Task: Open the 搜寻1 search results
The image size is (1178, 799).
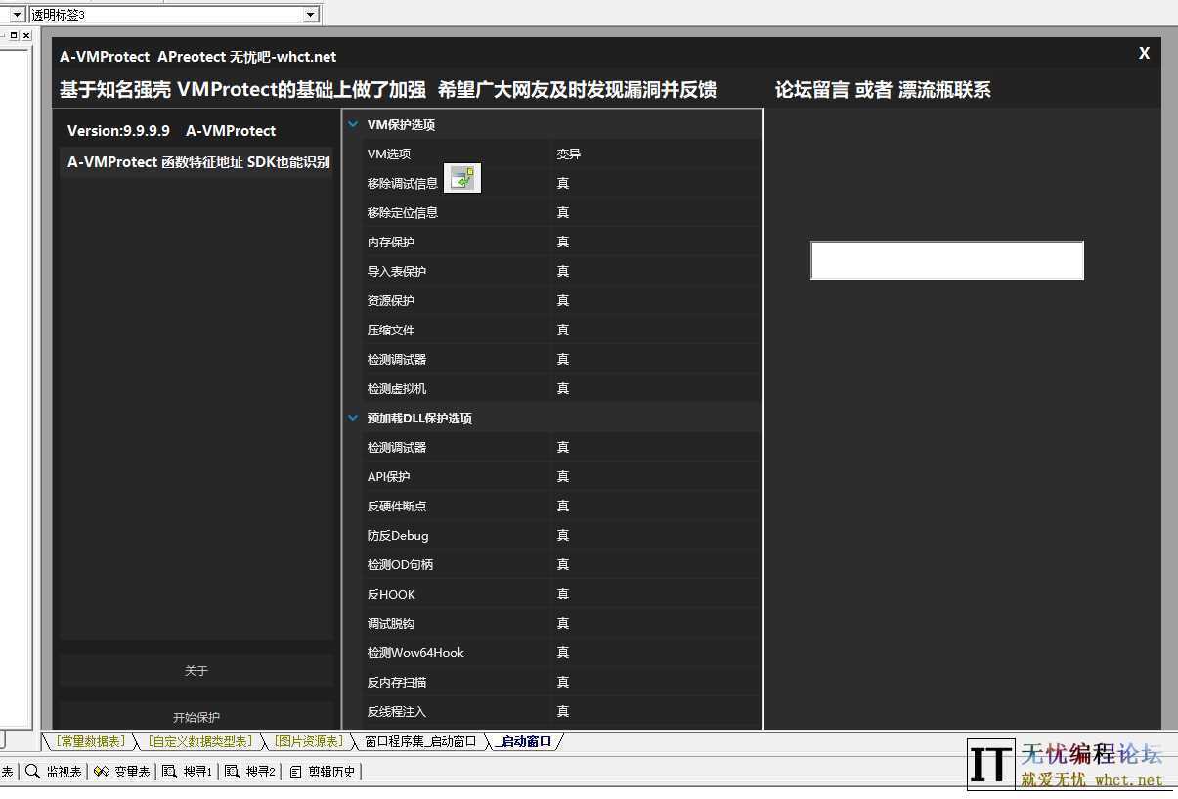Action: (188, 772)
